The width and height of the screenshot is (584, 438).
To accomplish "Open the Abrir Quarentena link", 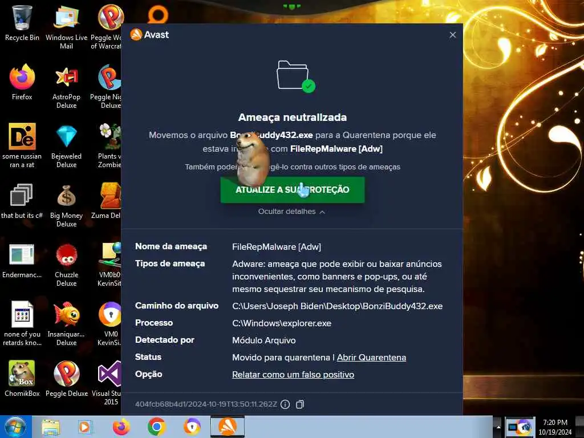I will [371, 358].
